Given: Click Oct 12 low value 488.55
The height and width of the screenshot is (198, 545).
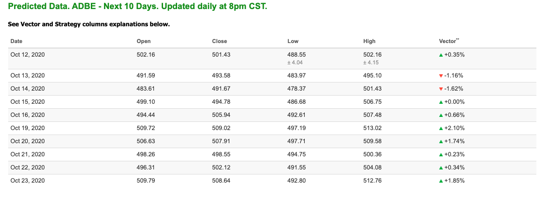Looking at the screenshot, I should [296, 54].
